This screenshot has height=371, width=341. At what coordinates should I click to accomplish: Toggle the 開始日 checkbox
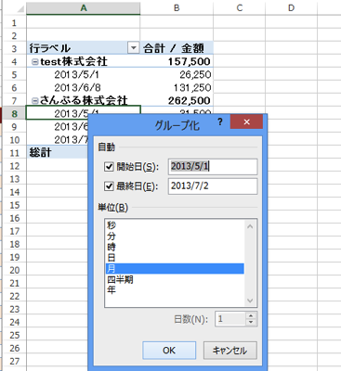coord(109,167)
